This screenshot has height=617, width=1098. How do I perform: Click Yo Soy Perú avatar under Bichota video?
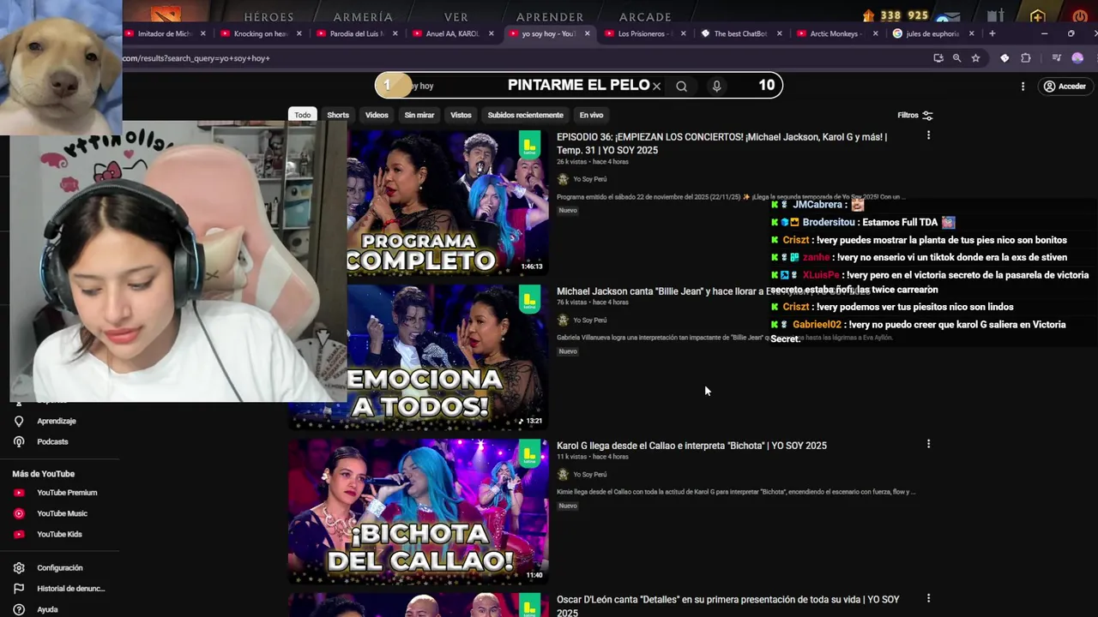pos(563,474)
